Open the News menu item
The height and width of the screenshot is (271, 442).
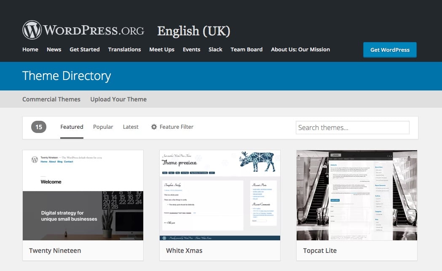pyautogui.click(x=54, y=50)
